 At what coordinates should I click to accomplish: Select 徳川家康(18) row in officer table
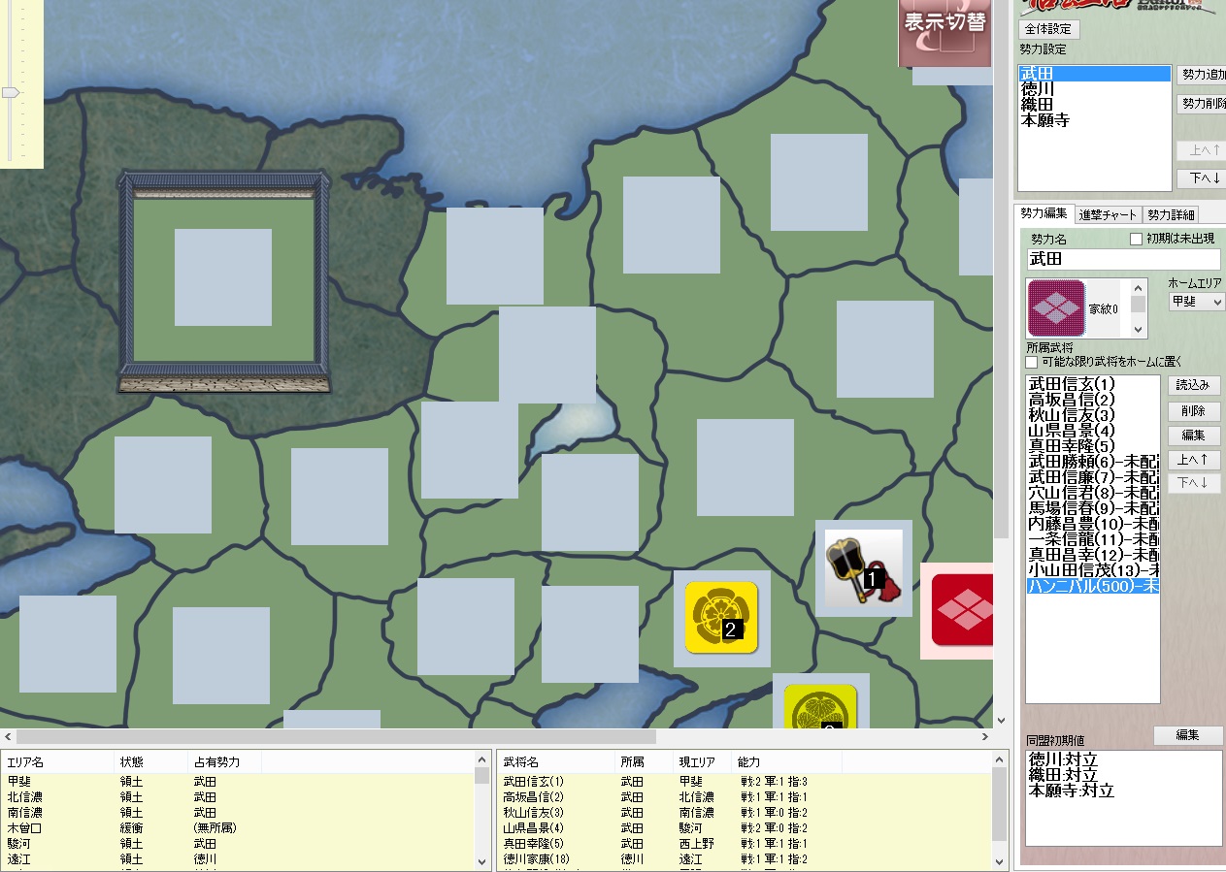(745, 858)
